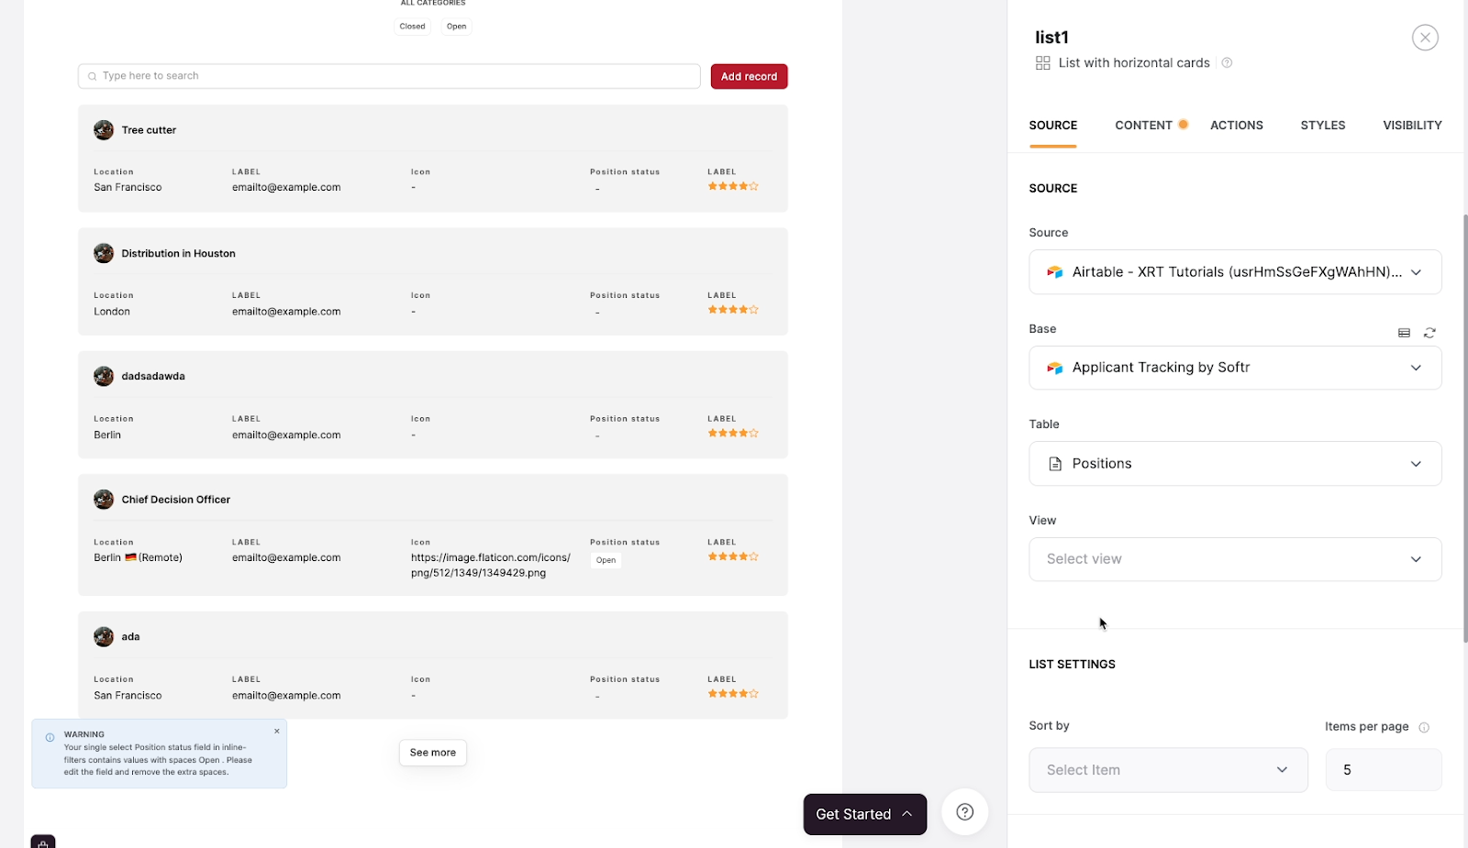This screenshot has height=848, width=1468.
Task: Open the Table dropdown Positions
Action: (1235, 464)
